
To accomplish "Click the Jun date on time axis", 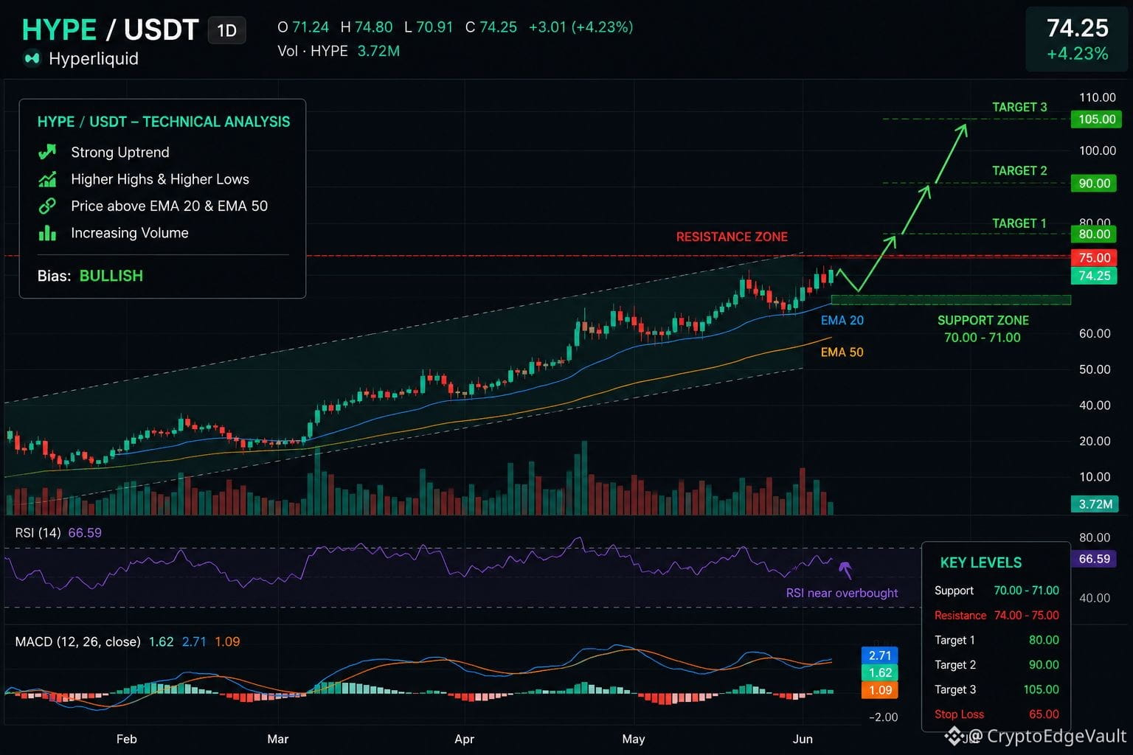I will pyautogui.click(x=803, y=739).
